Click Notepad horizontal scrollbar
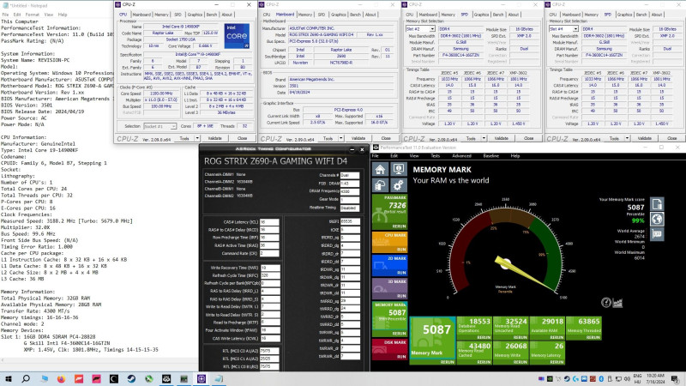Screen dimensions: 686x386 (99, 360)
